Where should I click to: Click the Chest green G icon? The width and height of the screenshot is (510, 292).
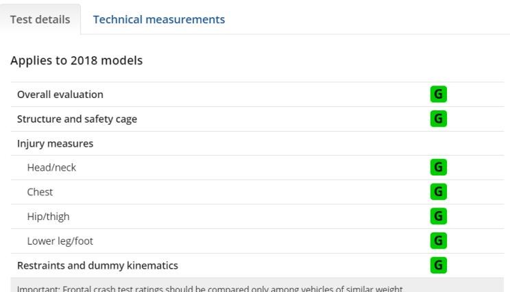[x=439, y=191]
